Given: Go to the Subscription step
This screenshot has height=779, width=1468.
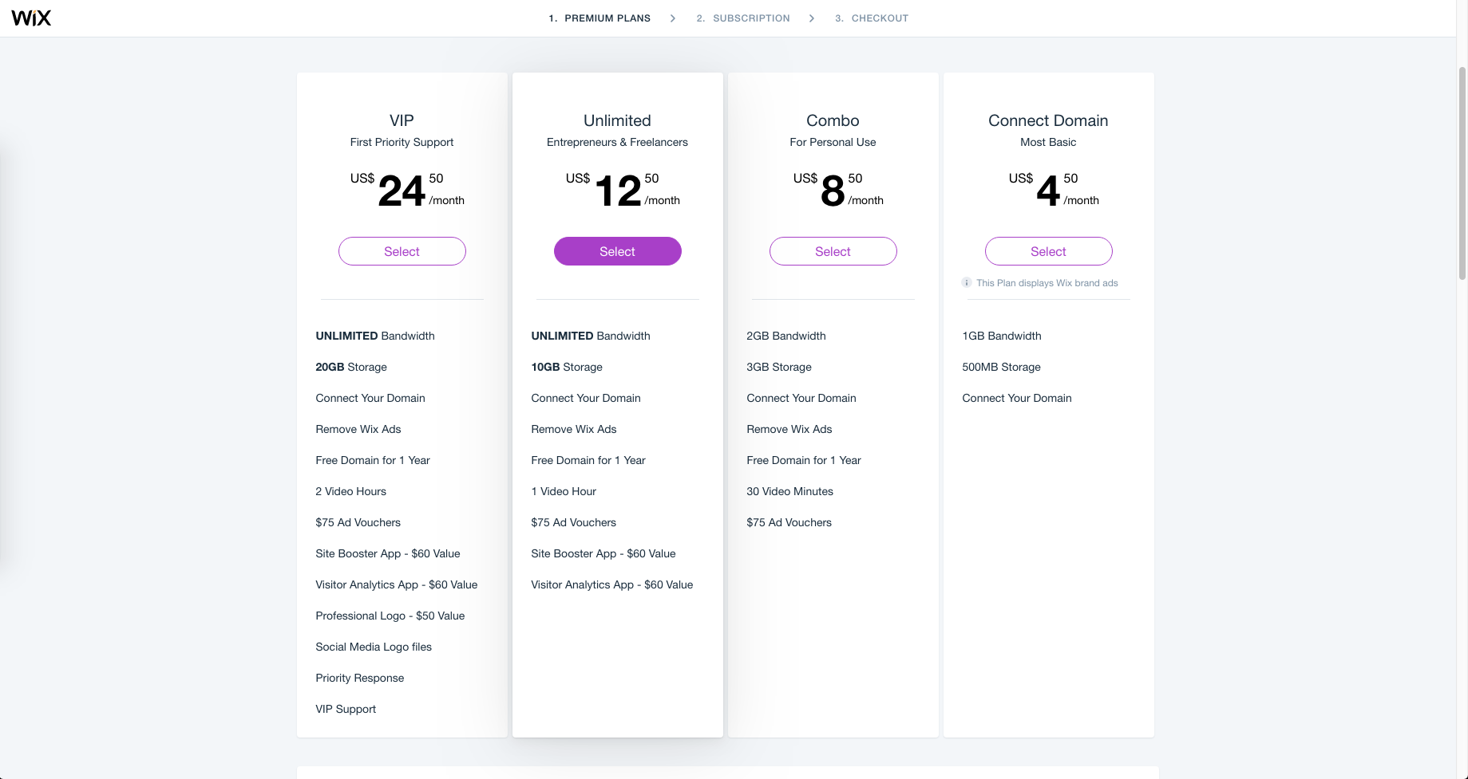Looking at the screenshot, I should (x=743, y=18).
